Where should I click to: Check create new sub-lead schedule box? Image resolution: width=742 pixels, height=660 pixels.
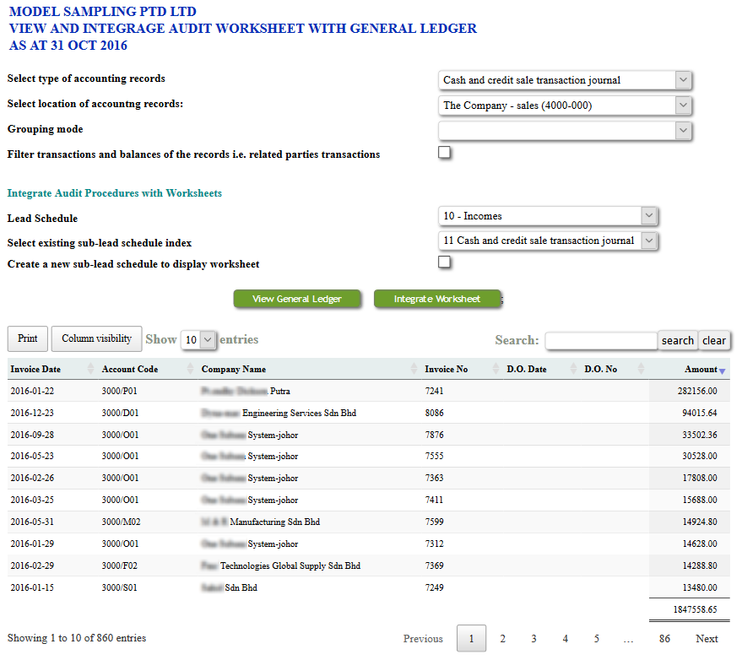(445, 262)
